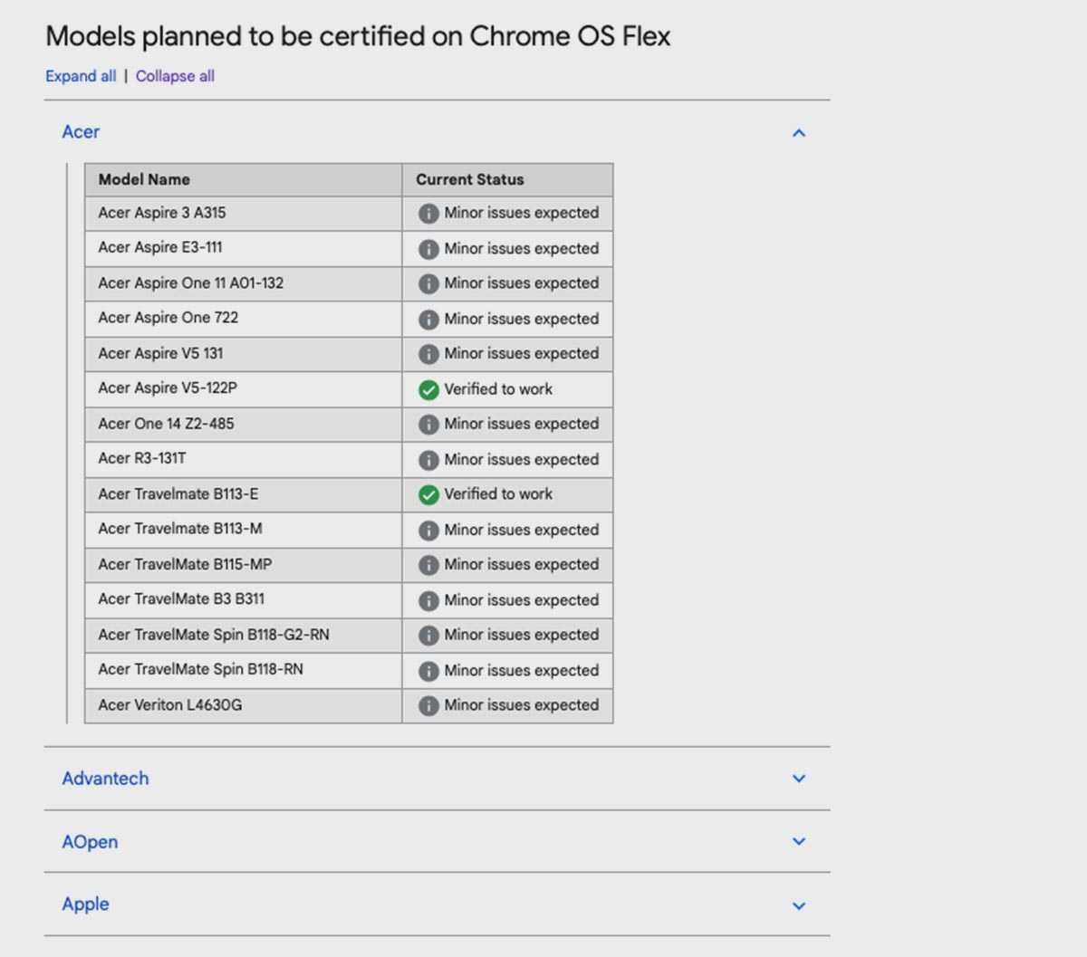Click info icon for Acer TravelMate B115-MP
The image size is (1087, 957).
tap(428, 565)
